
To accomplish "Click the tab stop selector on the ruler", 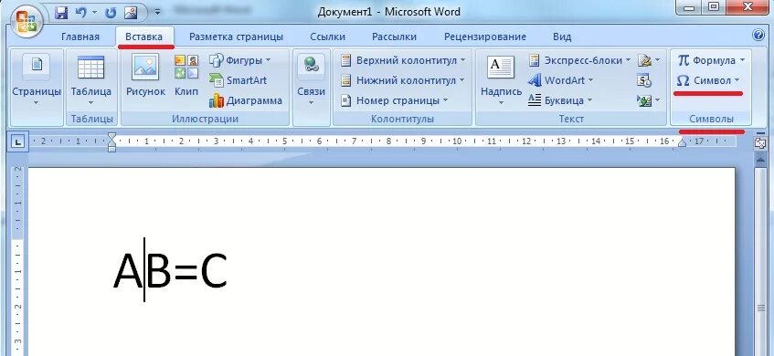I will (17, 142).
